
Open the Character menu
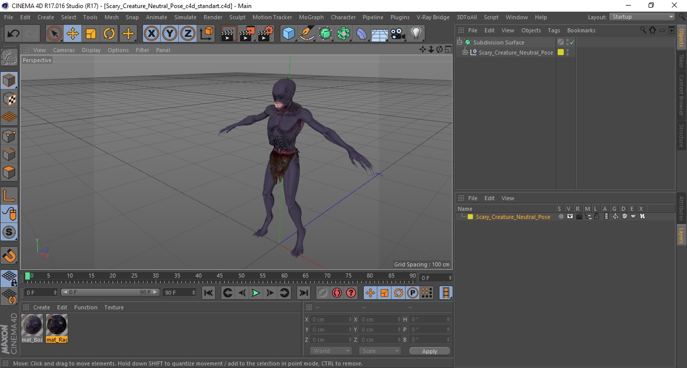pyautogui.click(x=343, y=17)
